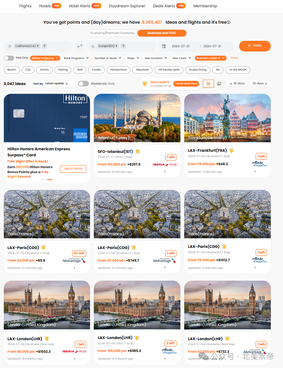The width and height of the screenshot is (283, 368).
Task: Select Economy/Premium Economy cabin option
Action: [x=113, y=33]
